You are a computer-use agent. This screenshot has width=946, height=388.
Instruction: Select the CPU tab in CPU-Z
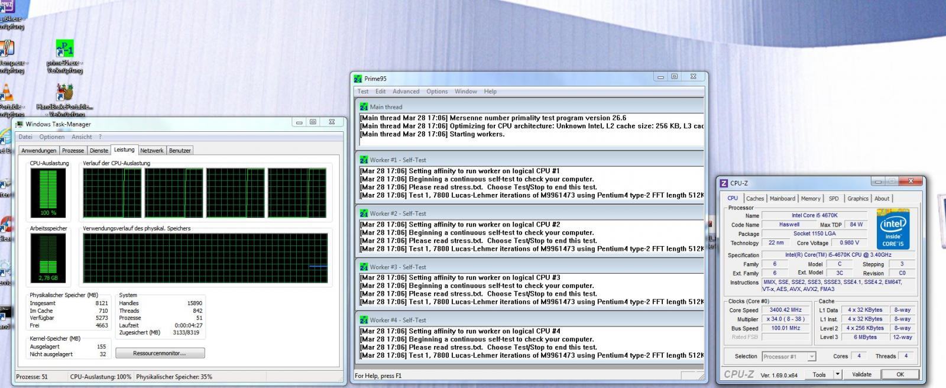click(x=733, y=198)
